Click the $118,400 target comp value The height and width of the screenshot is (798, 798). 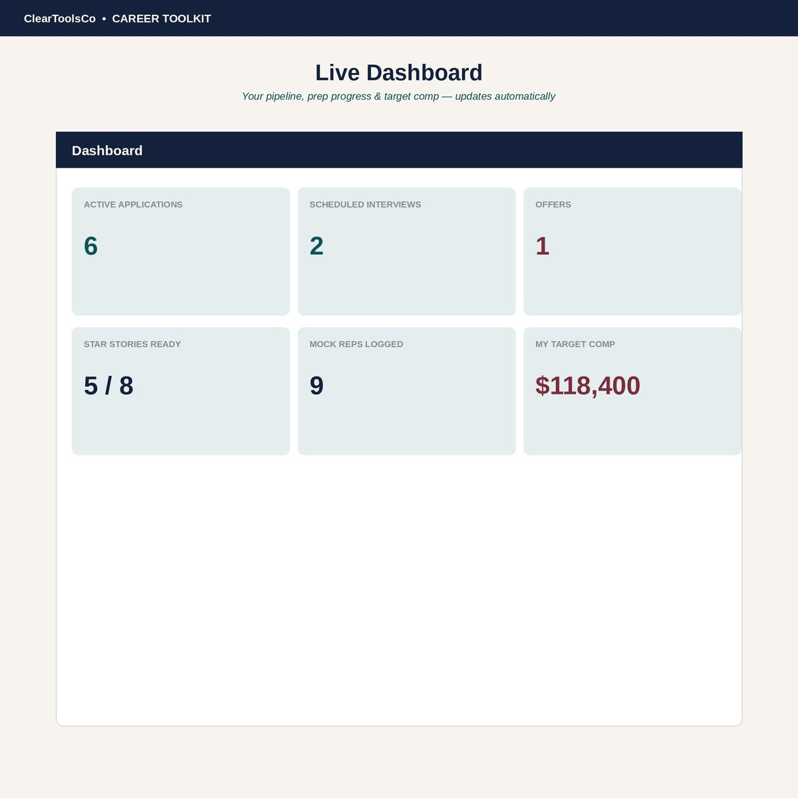click(x=588, y=386)
